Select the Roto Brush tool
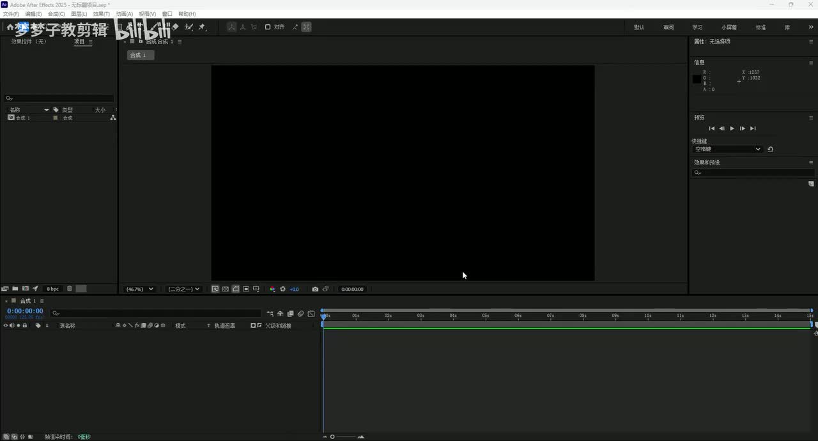 pyautogui.click(x=189, y=27)
